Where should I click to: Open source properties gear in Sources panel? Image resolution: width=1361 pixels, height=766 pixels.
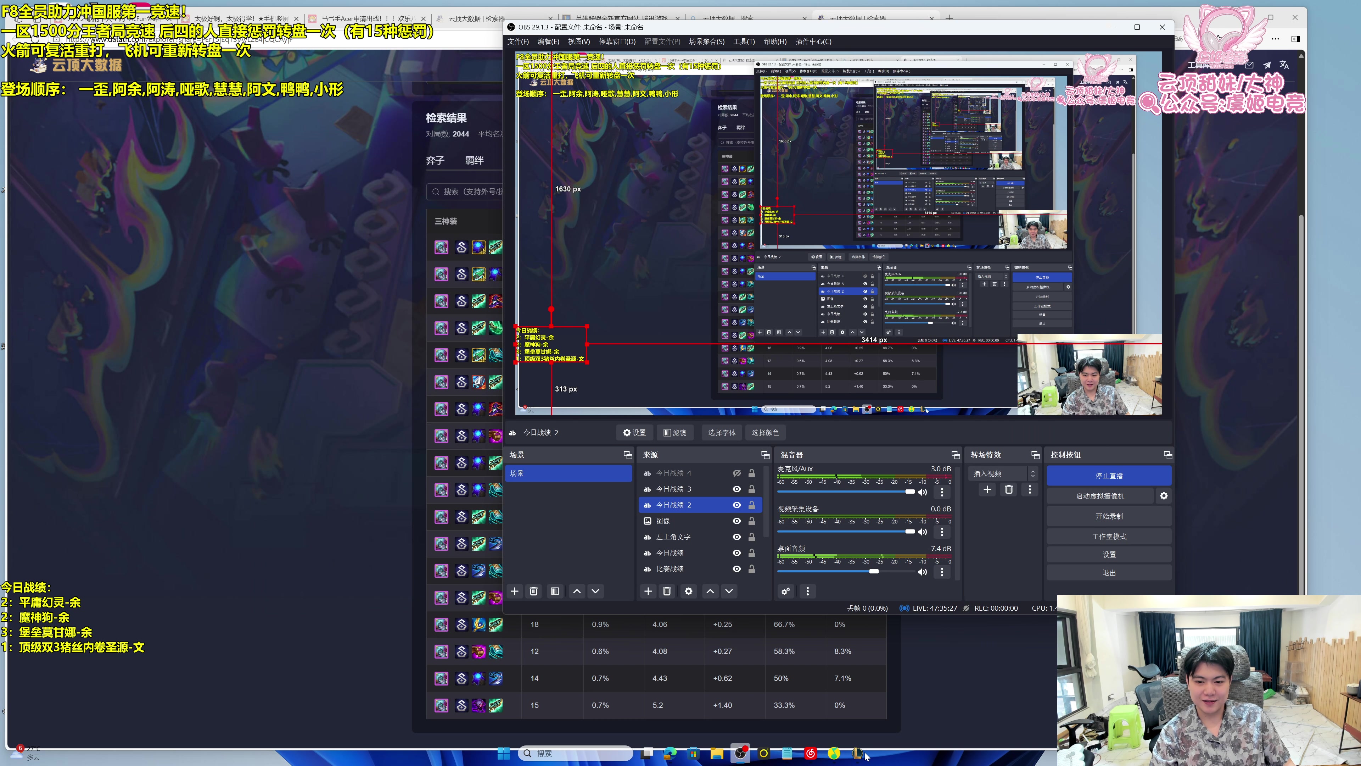[688, 591]
